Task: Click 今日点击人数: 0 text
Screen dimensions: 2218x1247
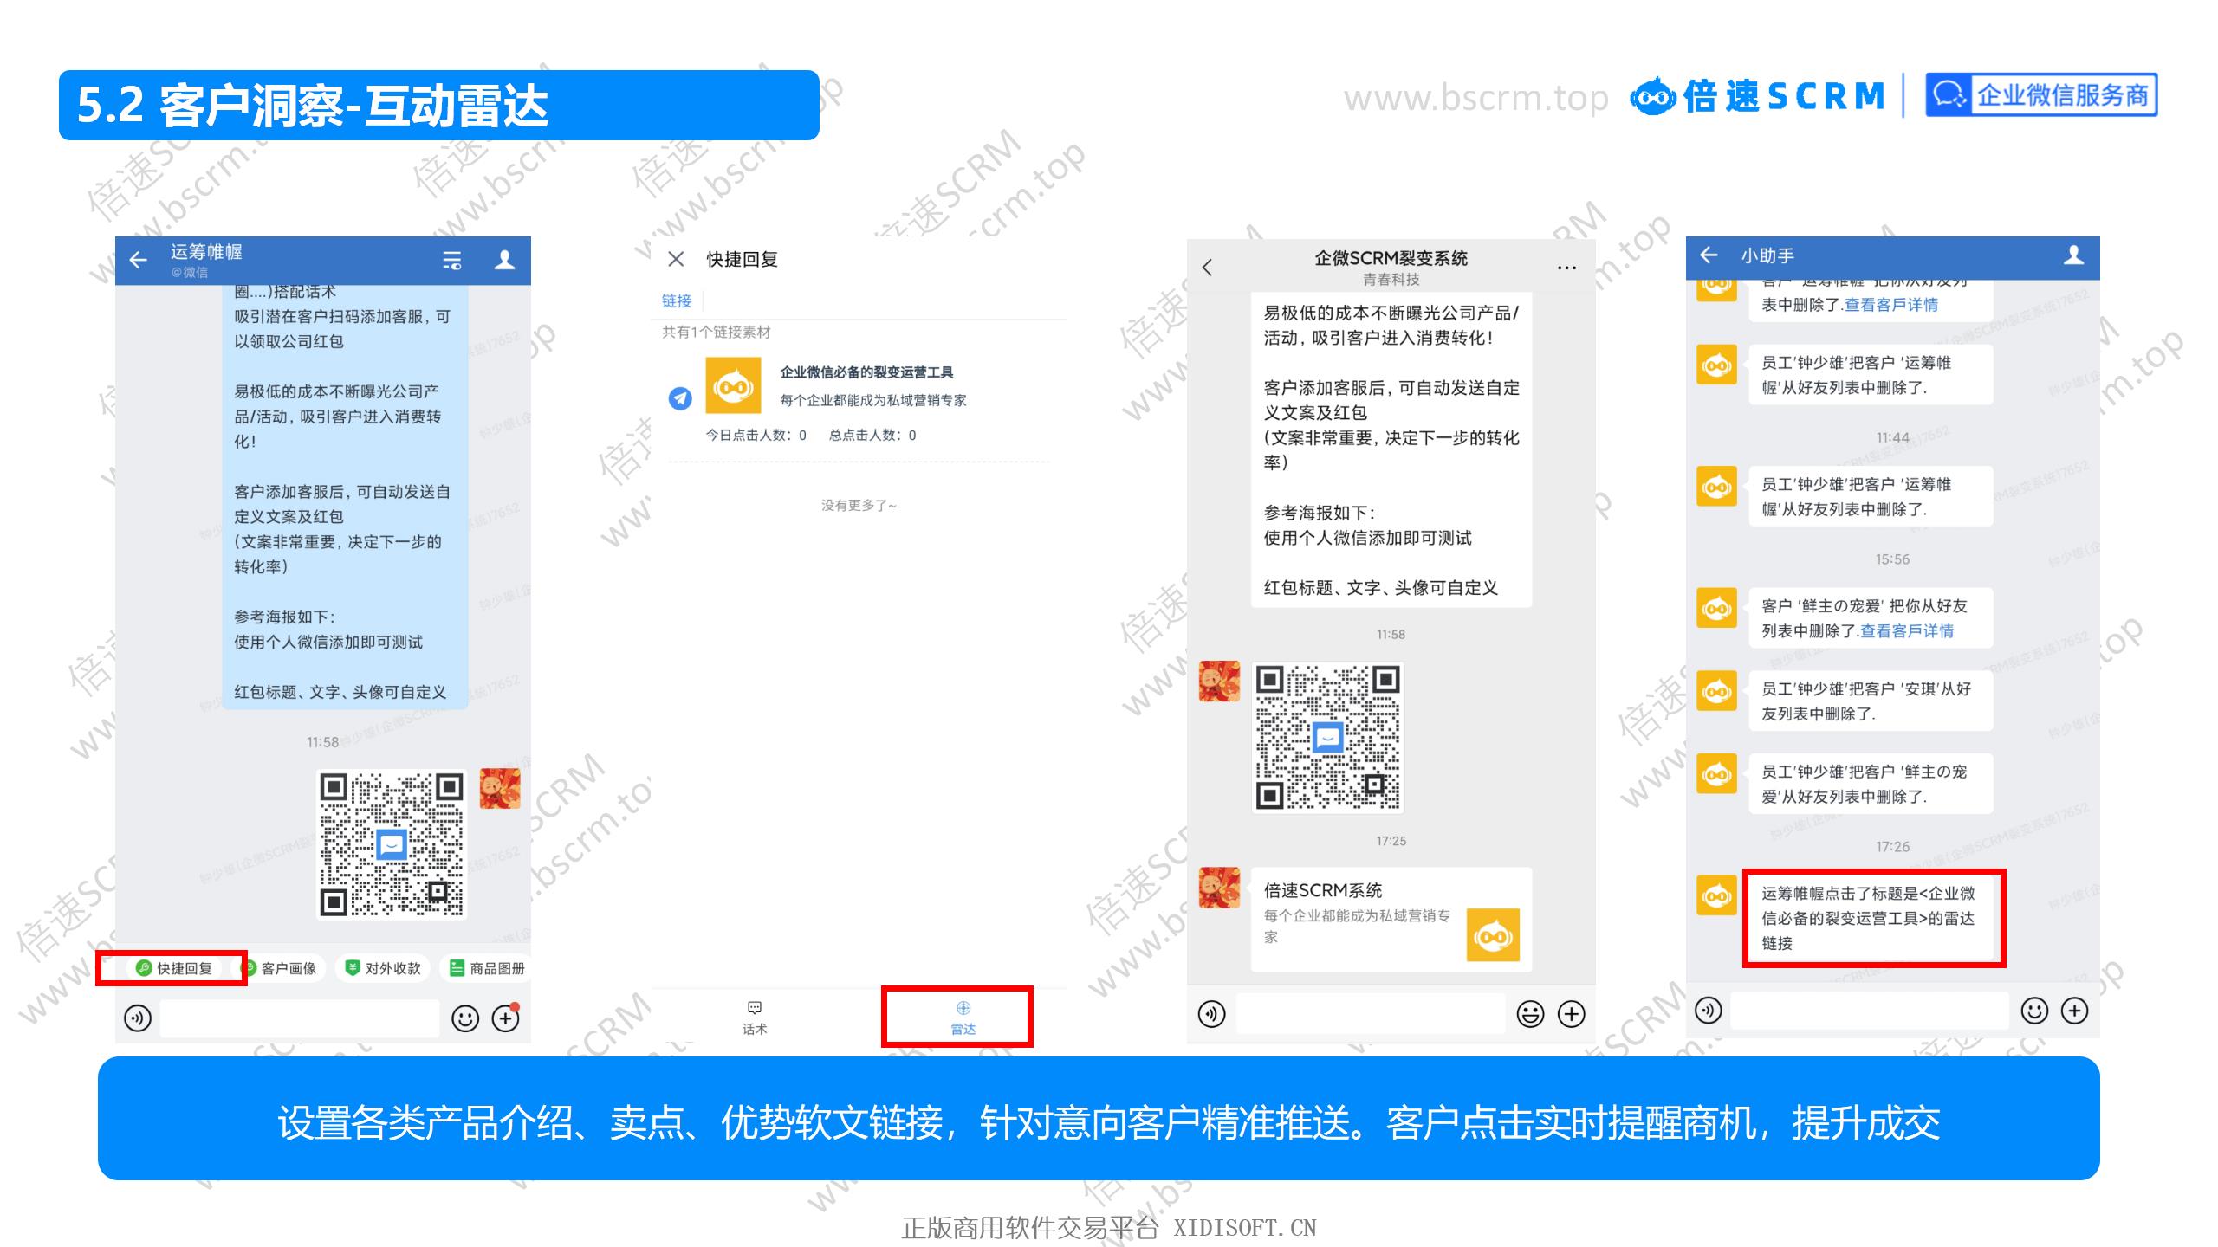Action: click(x=756, y=435)
